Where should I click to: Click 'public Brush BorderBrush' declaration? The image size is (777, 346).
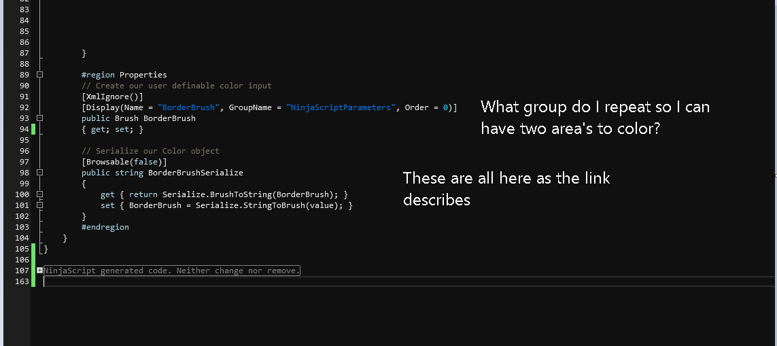[x=139, y=118]
